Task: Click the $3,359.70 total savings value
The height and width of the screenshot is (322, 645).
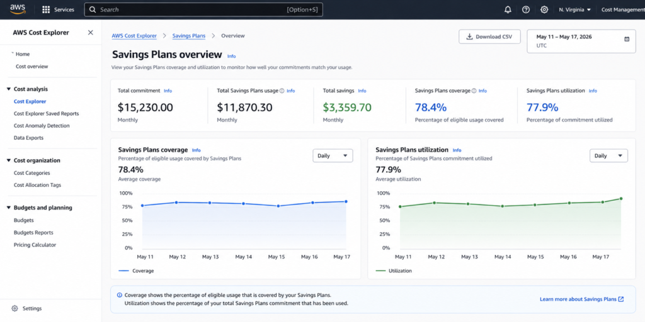Action: click(x=347, y=108)
